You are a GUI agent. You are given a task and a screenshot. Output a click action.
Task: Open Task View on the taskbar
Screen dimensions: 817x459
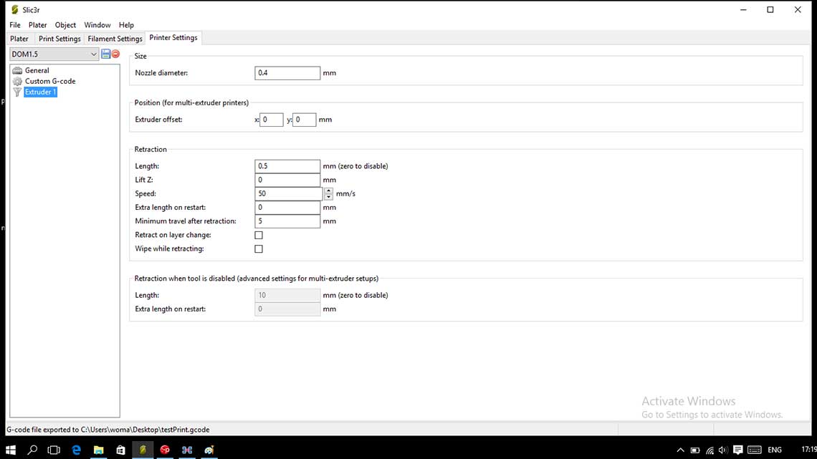pos(54,450)
